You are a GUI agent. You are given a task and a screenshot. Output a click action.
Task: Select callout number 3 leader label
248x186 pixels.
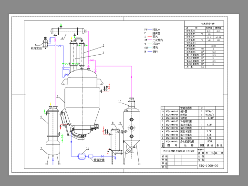[103, 52]
